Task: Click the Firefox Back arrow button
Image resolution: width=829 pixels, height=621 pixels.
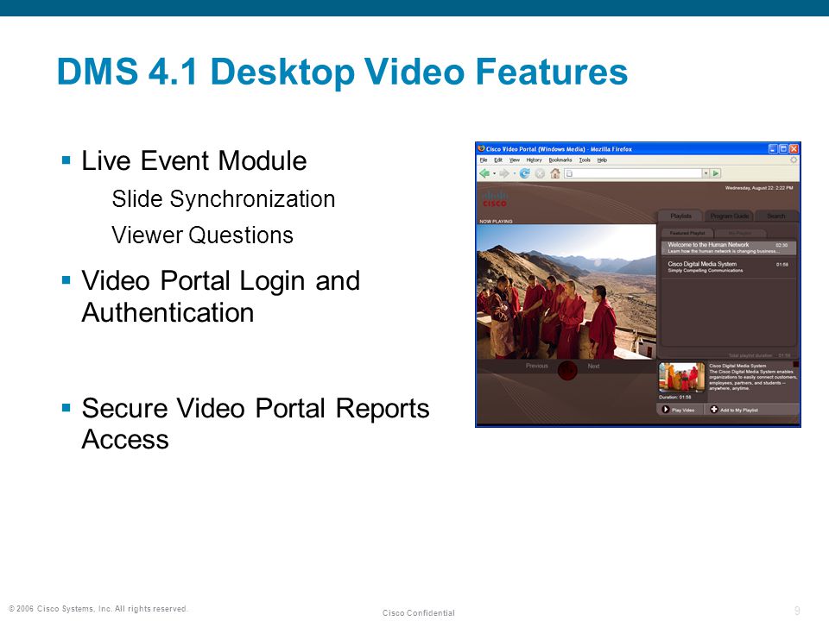Action: click(x=484, y=173)
